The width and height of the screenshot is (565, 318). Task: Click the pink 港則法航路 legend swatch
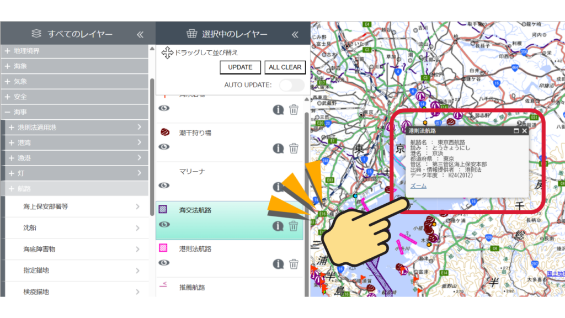pos(163,248)
